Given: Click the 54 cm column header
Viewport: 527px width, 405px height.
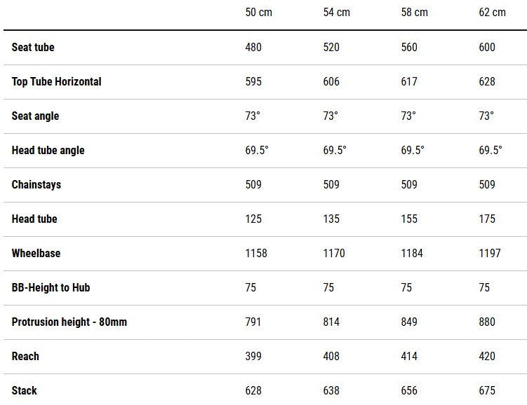Looking at the screenshot, I should (336, 13).
